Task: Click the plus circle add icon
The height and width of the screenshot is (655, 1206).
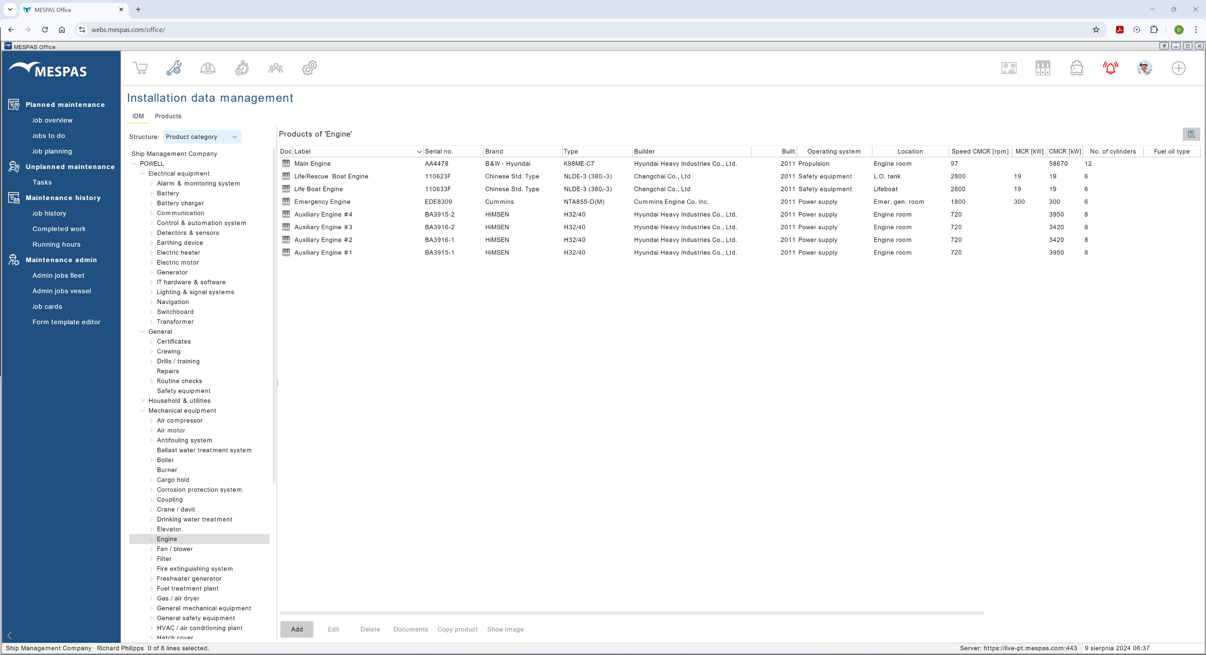Action: point(1178,68)
